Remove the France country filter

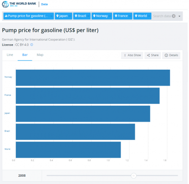coord(130,16)
